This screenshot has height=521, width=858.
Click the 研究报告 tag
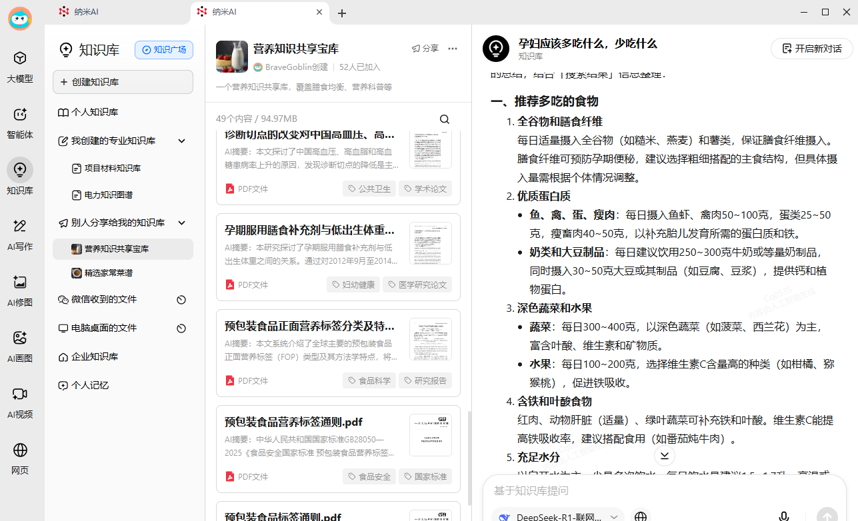[x=425, y=380]
